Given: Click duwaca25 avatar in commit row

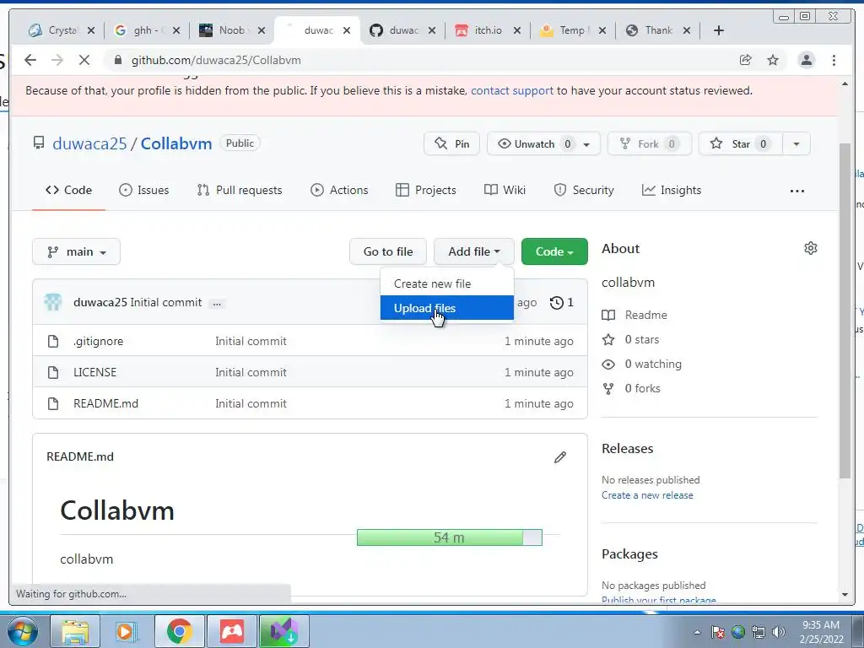Looking at the screenshot, I should tap(53, 302).
